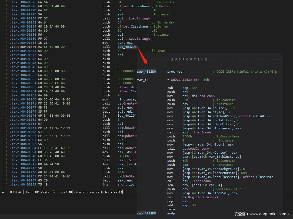Toggle breakpoint dot at jz line 0040107B
The width and height of the screenshot is (293, 219).
(x=7, y=116)
